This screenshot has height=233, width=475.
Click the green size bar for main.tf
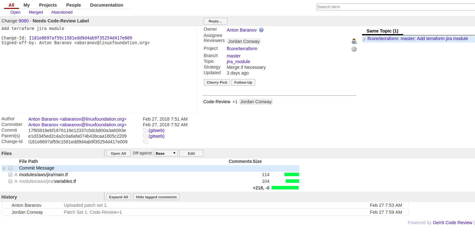click(292, 175)
